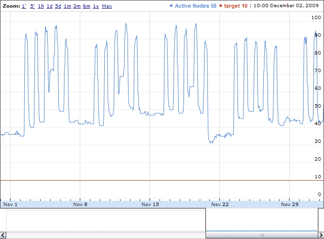The image size is (324, 239).
Task: Pick the 6m zoom range
Action: (86, 6)
